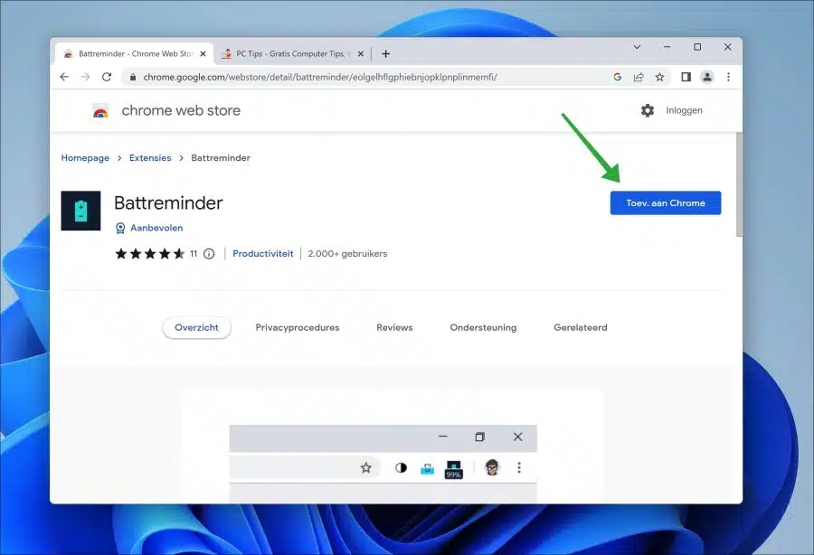Click the page vertical scrollbar
814x555 pixels.
[739, 184]
